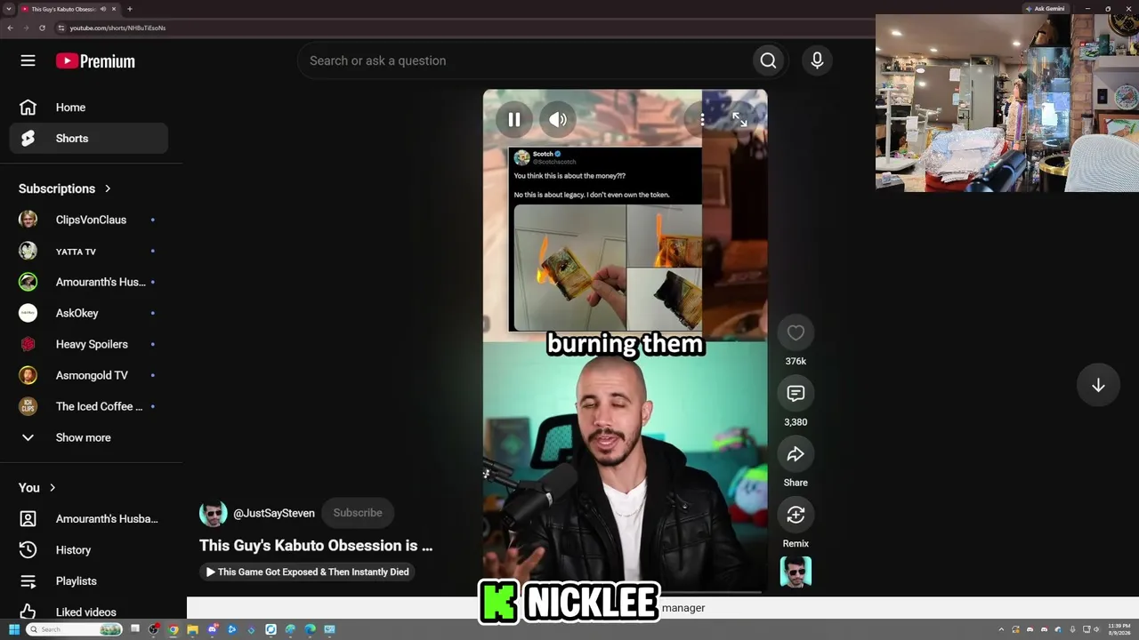The width and height of the screenshot is (1139, 640).
Task: Open the @JustSaySteven channel handle
Action: click(274, 513)
